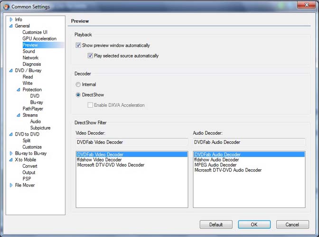Open the Diagnosis settings page
Viewport: 319px width, 237px height.
pos(32,64)
